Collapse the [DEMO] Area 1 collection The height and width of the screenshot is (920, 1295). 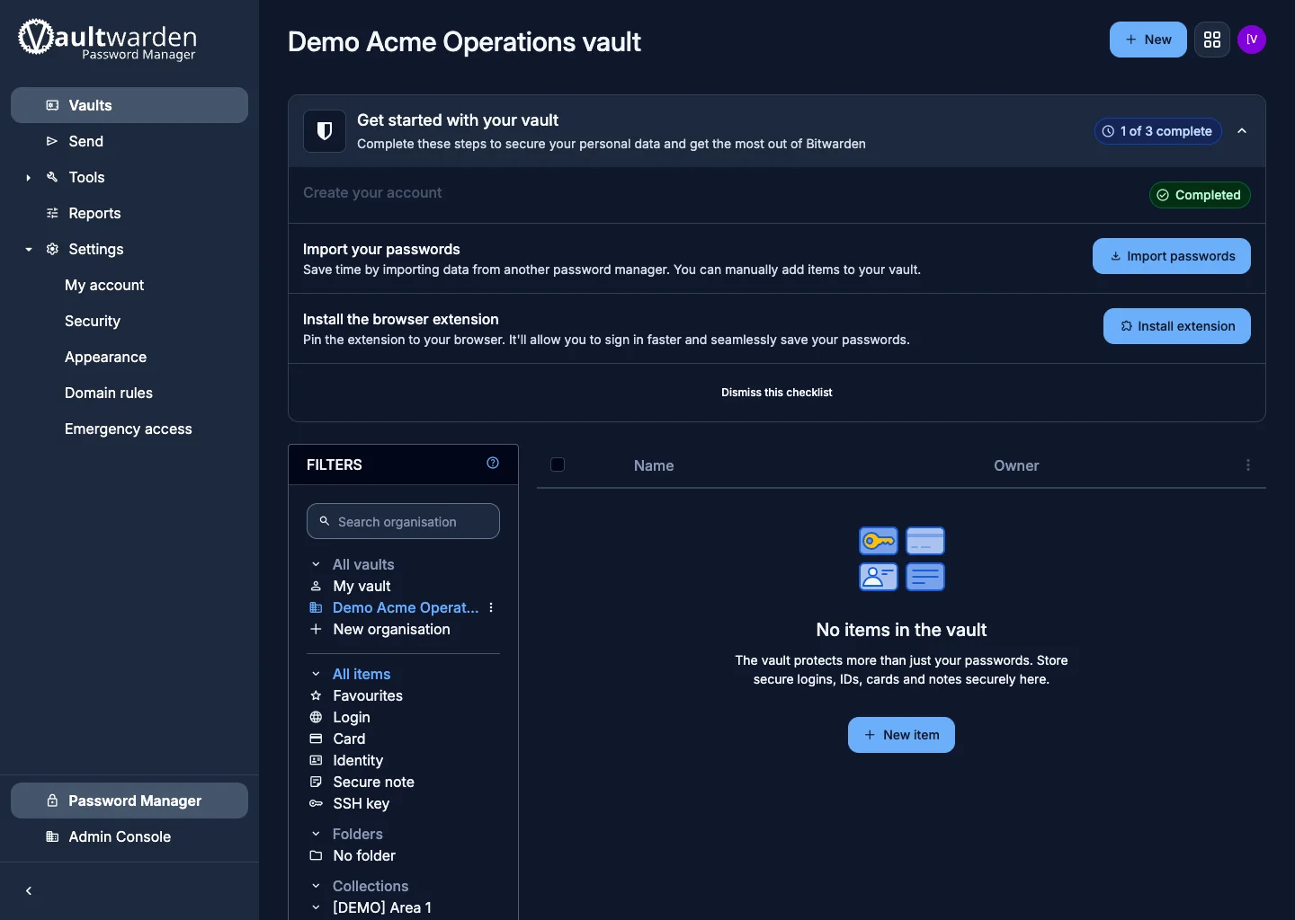316,907
